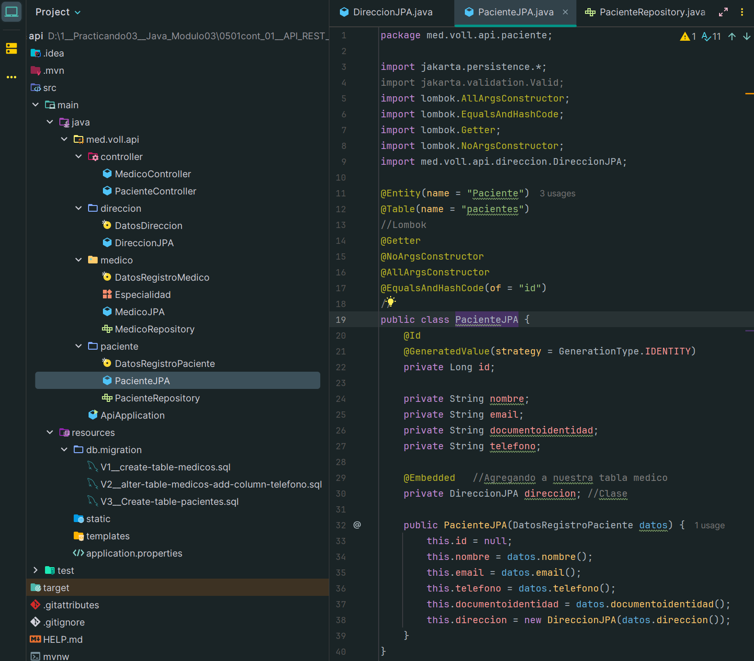Collapse the medico package
The width and height of the screenshot is (754, 661).
(x=79, y=260)
